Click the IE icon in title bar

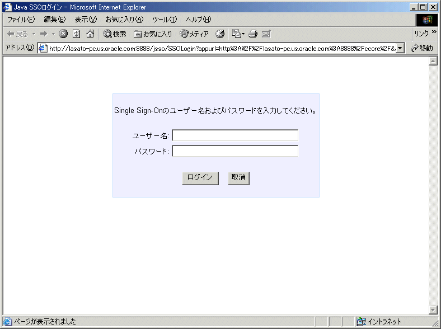7,7
